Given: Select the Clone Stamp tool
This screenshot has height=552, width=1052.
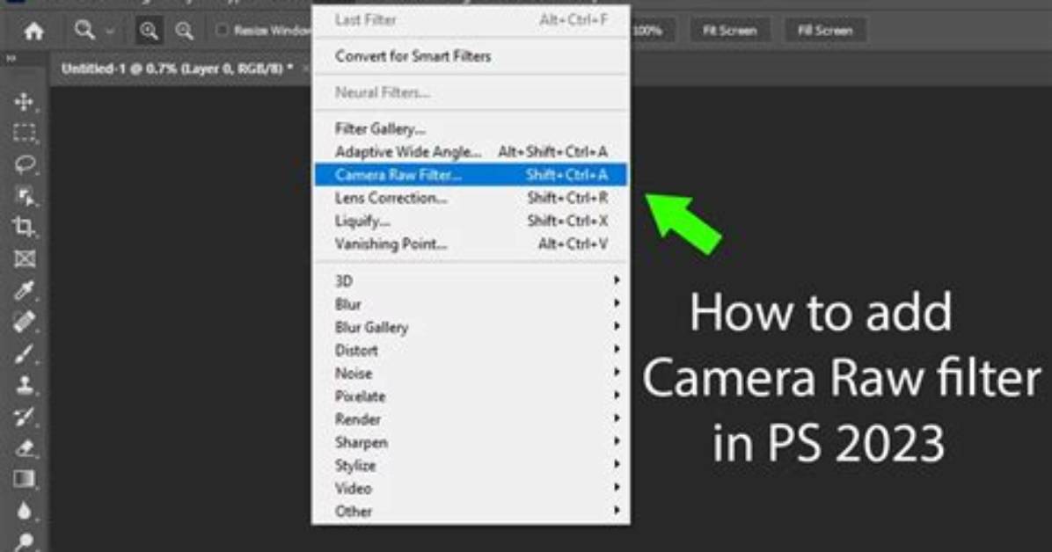Looking at the screenshot, I should pos(25,385).
